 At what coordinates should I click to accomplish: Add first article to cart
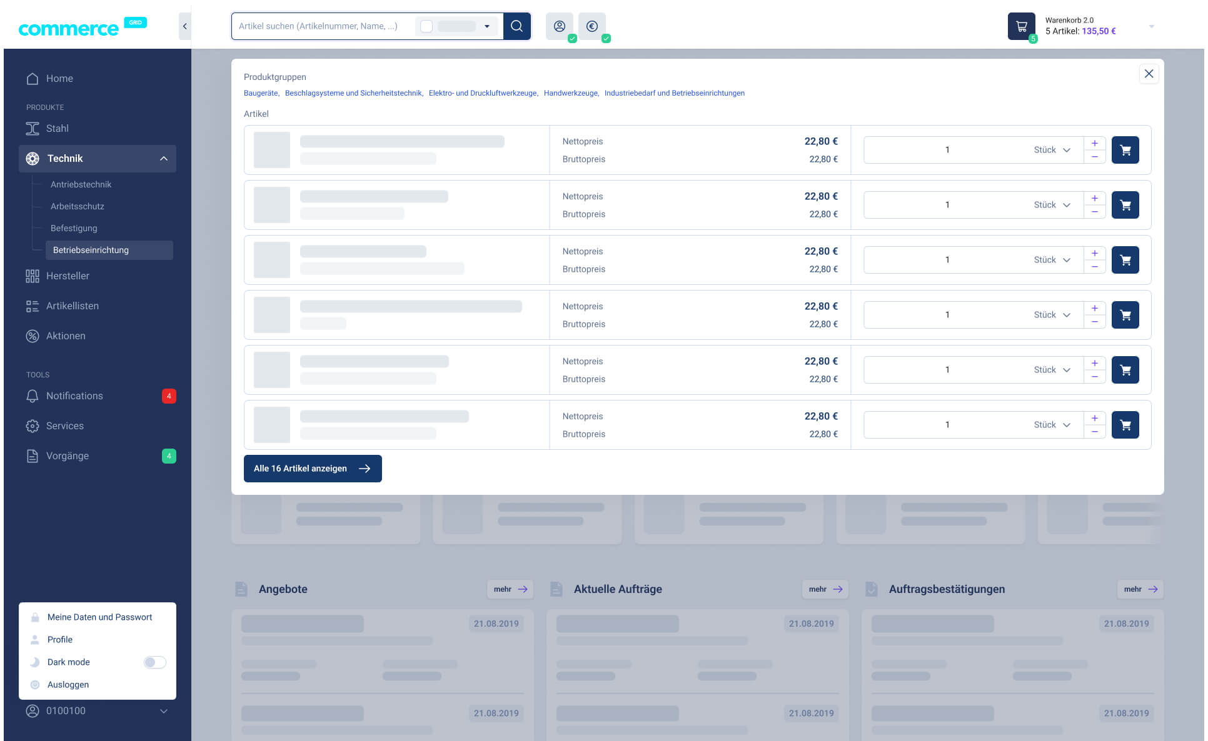pyautogui.click(x=1125, y=150)
